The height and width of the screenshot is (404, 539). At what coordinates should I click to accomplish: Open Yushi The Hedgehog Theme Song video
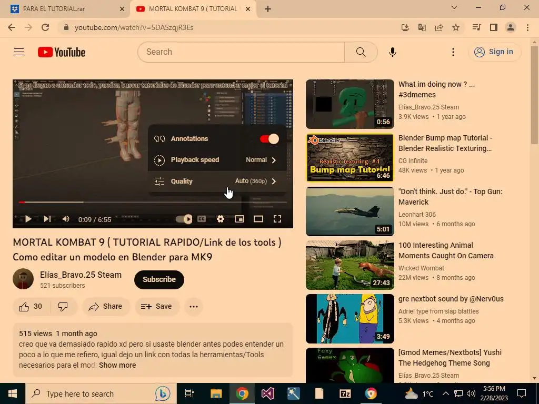point(350,366)
